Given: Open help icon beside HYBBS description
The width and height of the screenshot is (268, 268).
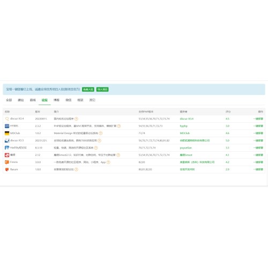Looking at the screenshot, I should click(x=119, y=126).
